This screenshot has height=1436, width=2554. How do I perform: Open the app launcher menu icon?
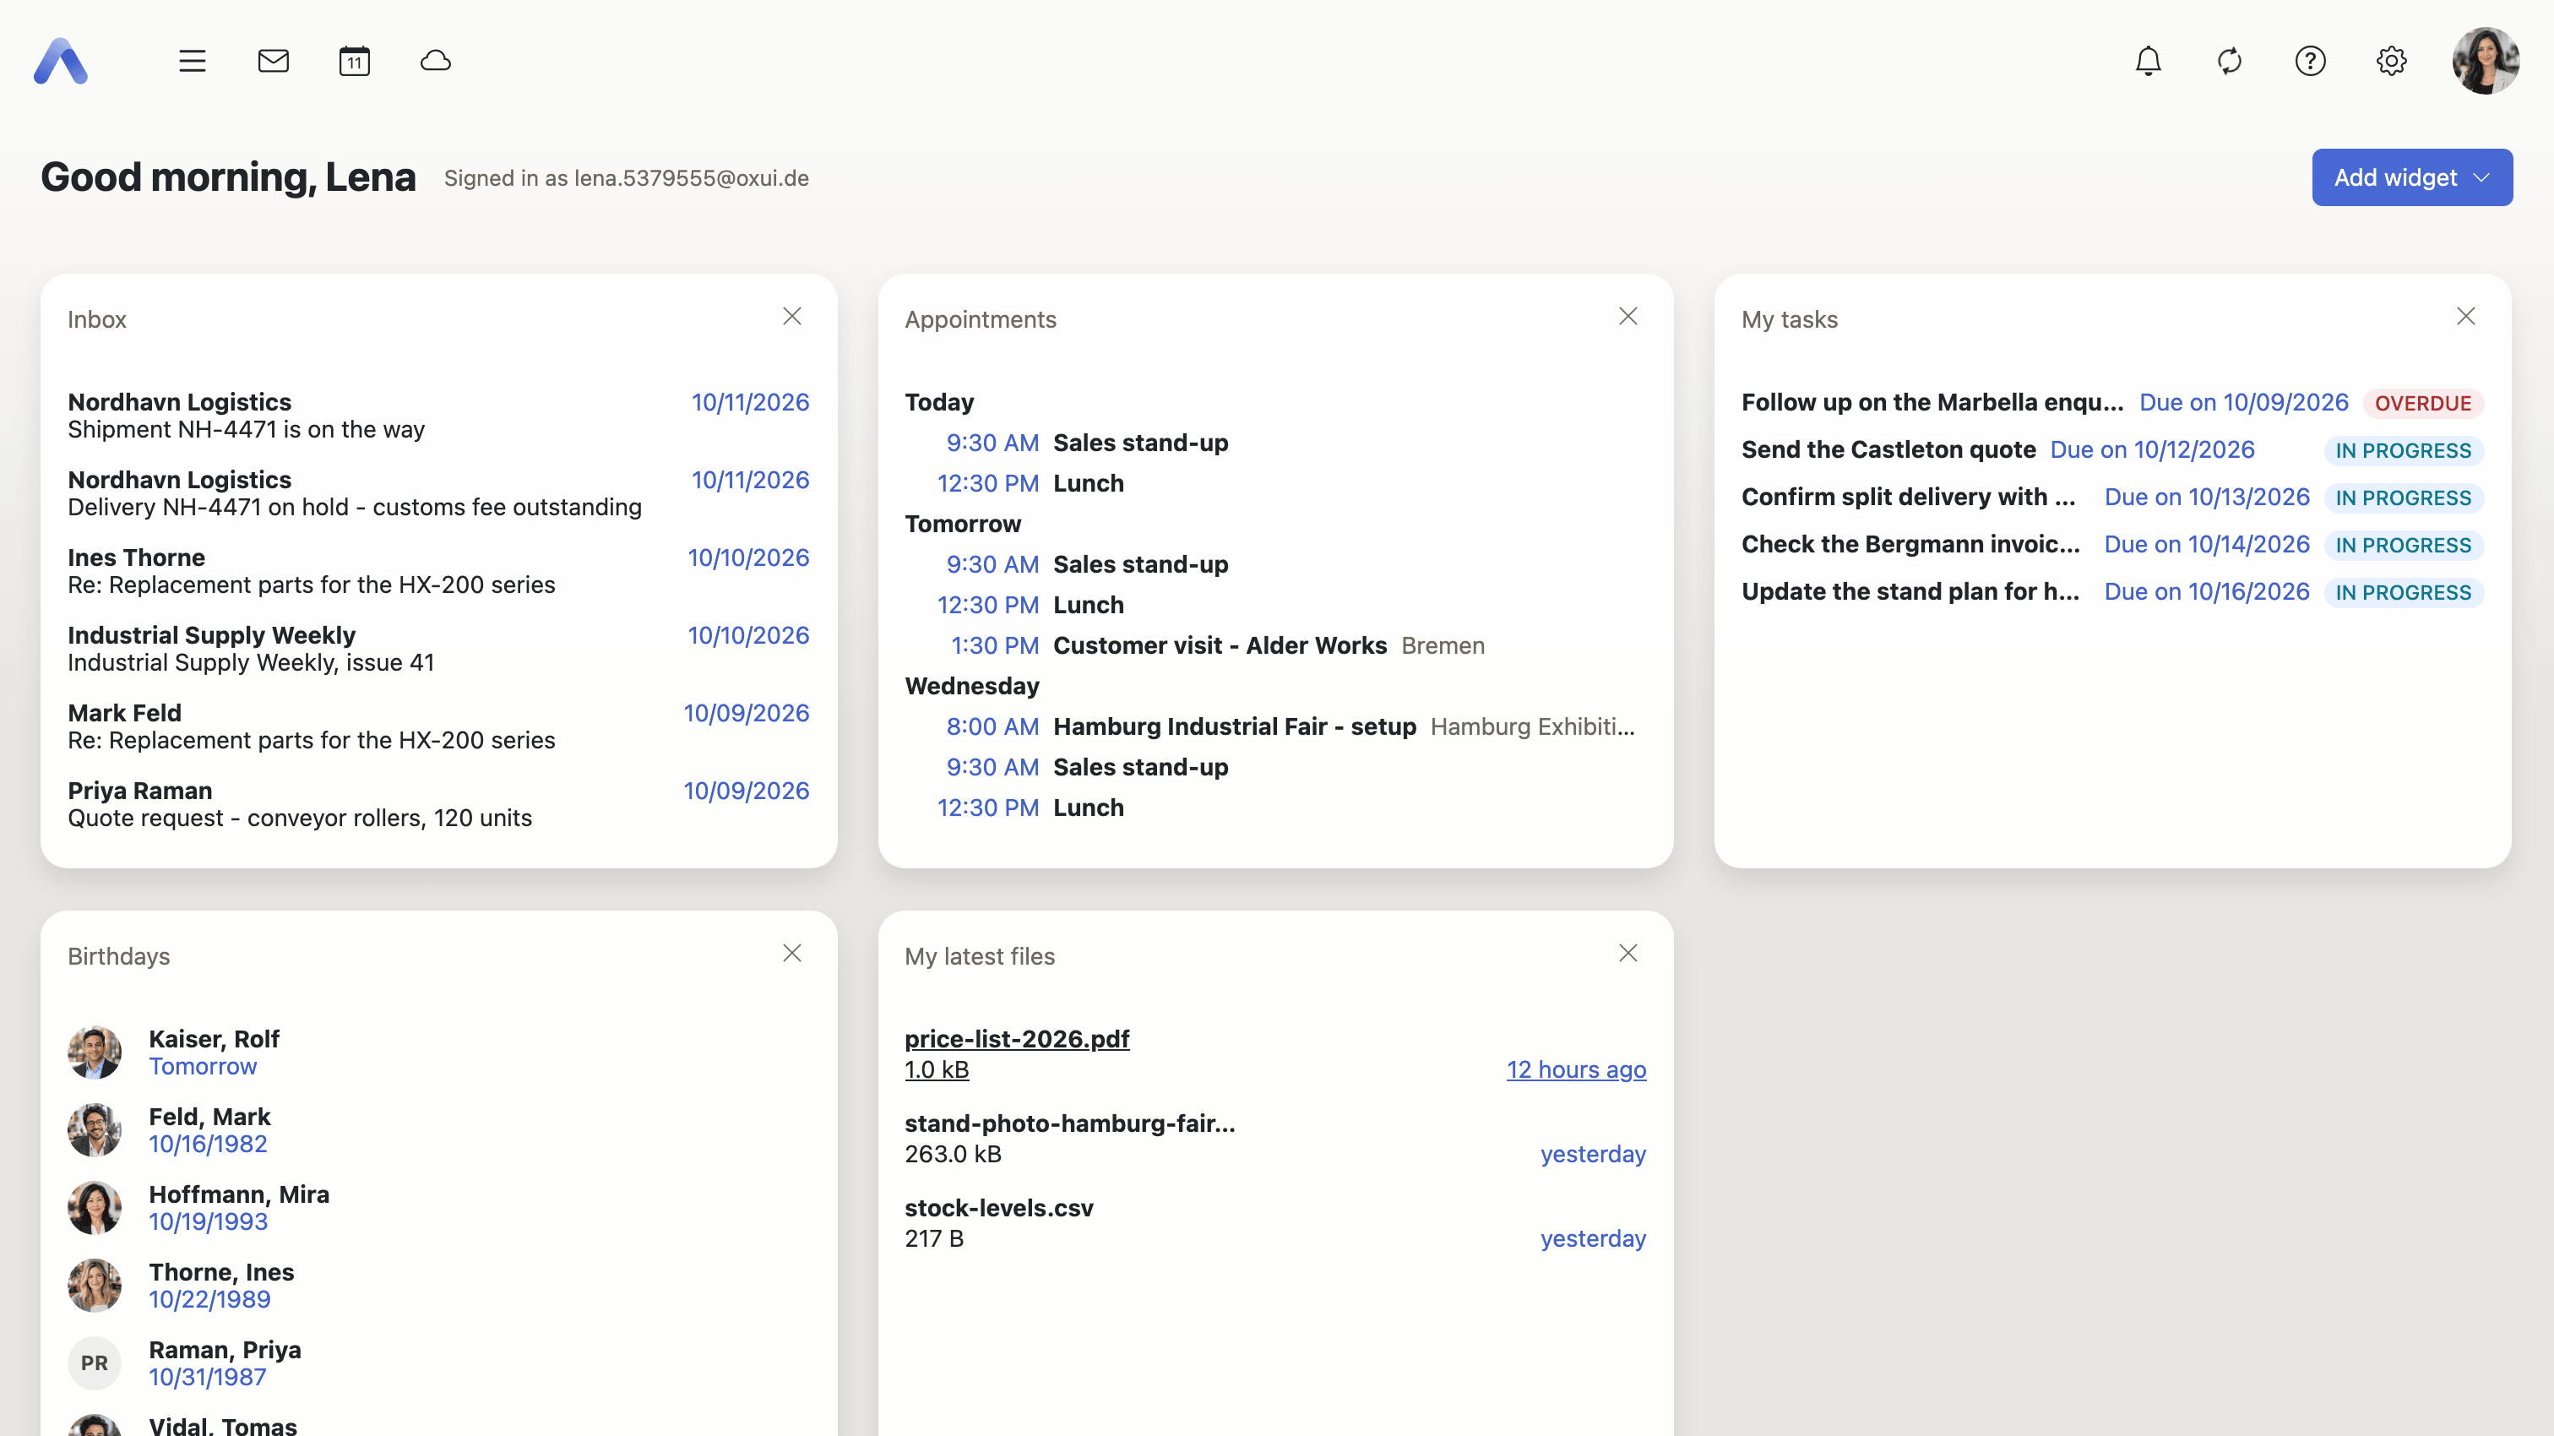click(193, 62)
